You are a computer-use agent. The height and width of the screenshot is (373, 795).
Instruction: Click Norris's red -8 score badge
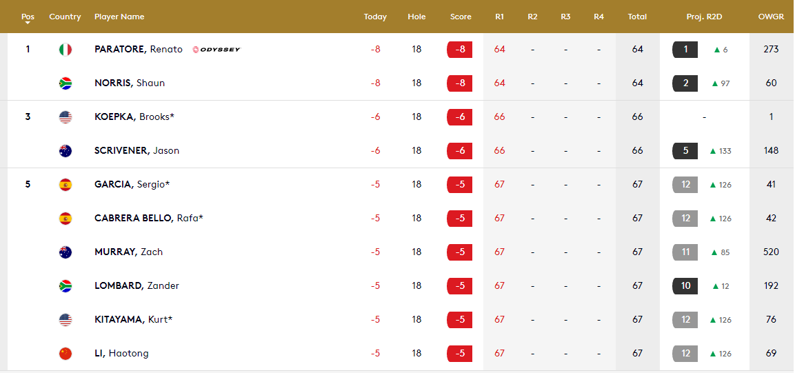(x=460, y=83)
